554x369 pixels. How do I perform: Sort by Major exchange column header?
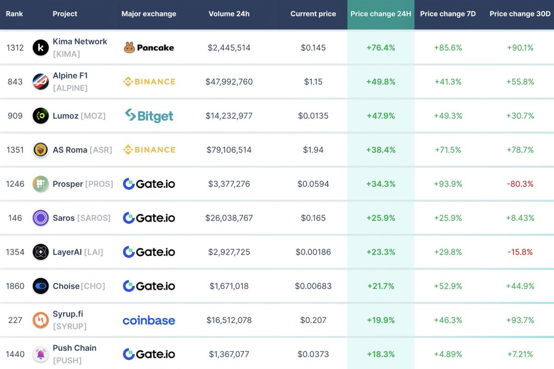[149, 14]
